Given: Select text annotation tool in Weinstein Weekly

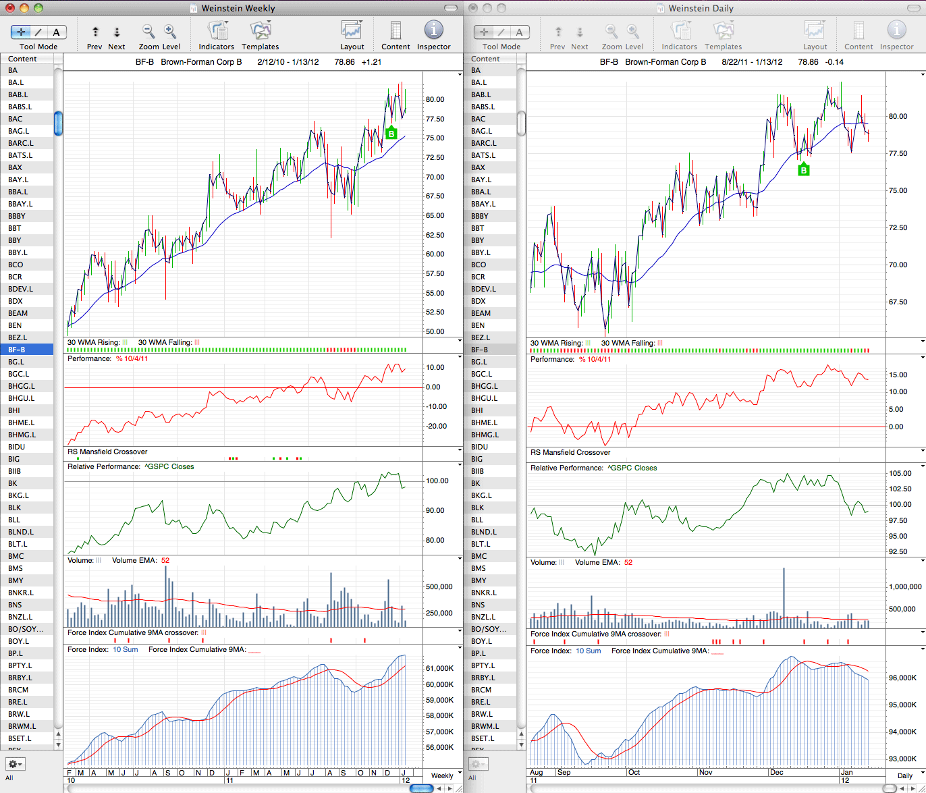Looking at the screenshot, I should 57,32.
